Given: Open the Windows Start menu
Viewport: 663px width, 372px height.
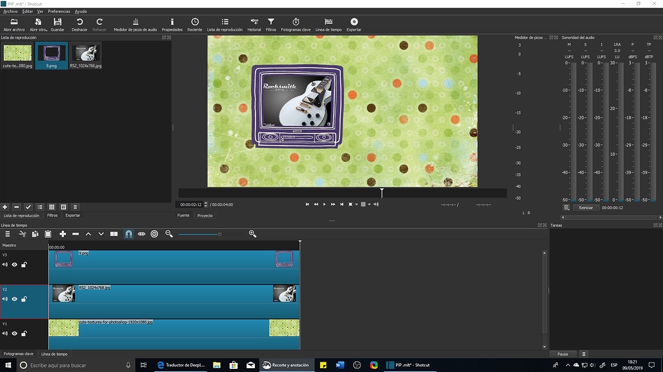Looking at the screenshot, I should tap(8, 365).
